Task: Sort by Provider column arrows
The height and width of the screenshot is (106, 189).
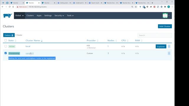Action: click(x=98, y=41)
